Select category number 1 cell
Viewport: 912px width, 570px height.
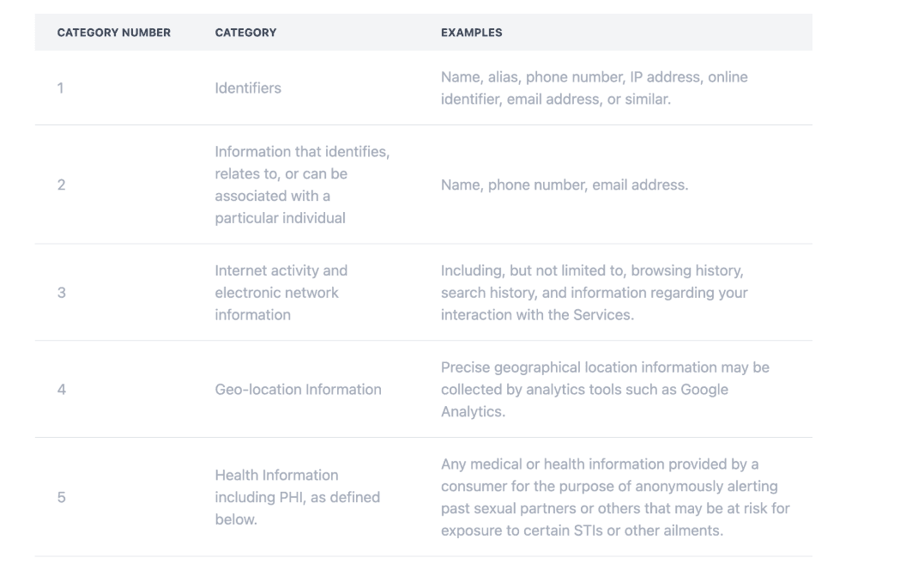(x=61, y=88)
